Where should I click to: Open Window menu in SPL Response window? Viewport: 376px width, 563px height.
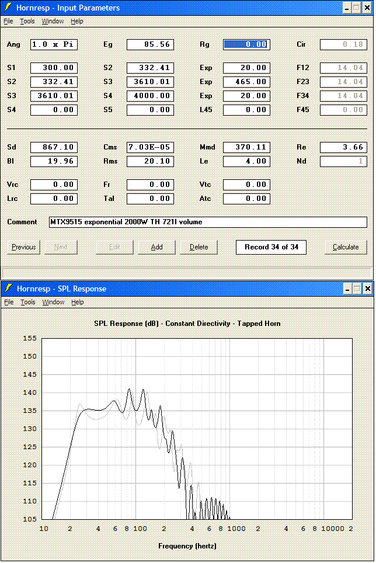(x=54, y=302)
